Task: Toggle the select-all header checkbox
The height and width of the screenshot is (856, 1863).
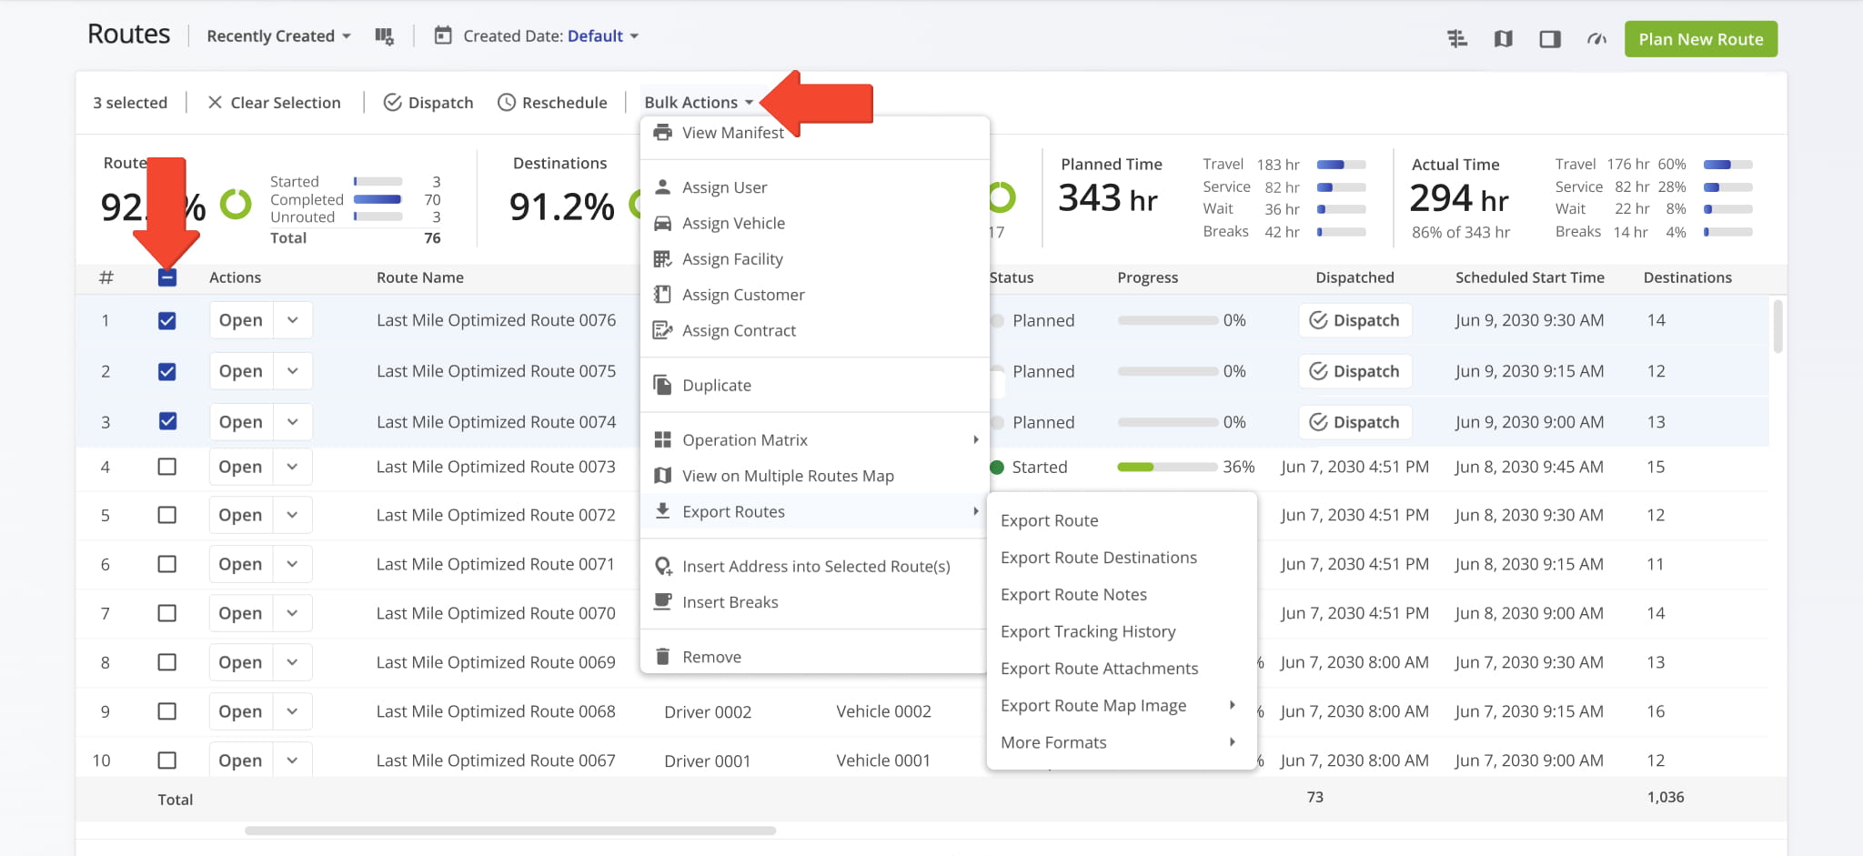Action: 166,278
